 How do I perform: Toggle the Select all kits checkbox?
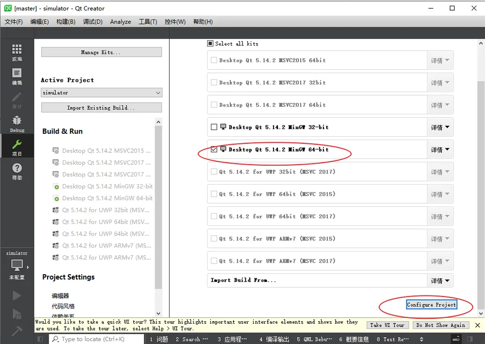(x=210, y=44)
